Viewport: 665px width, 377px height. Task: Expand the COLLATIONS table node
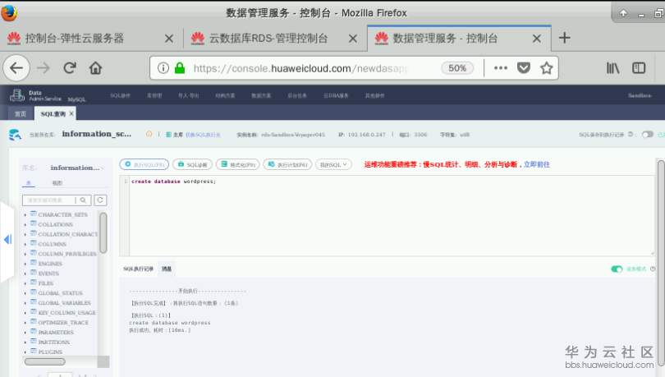pyautogui.click(x=25, y=224)
